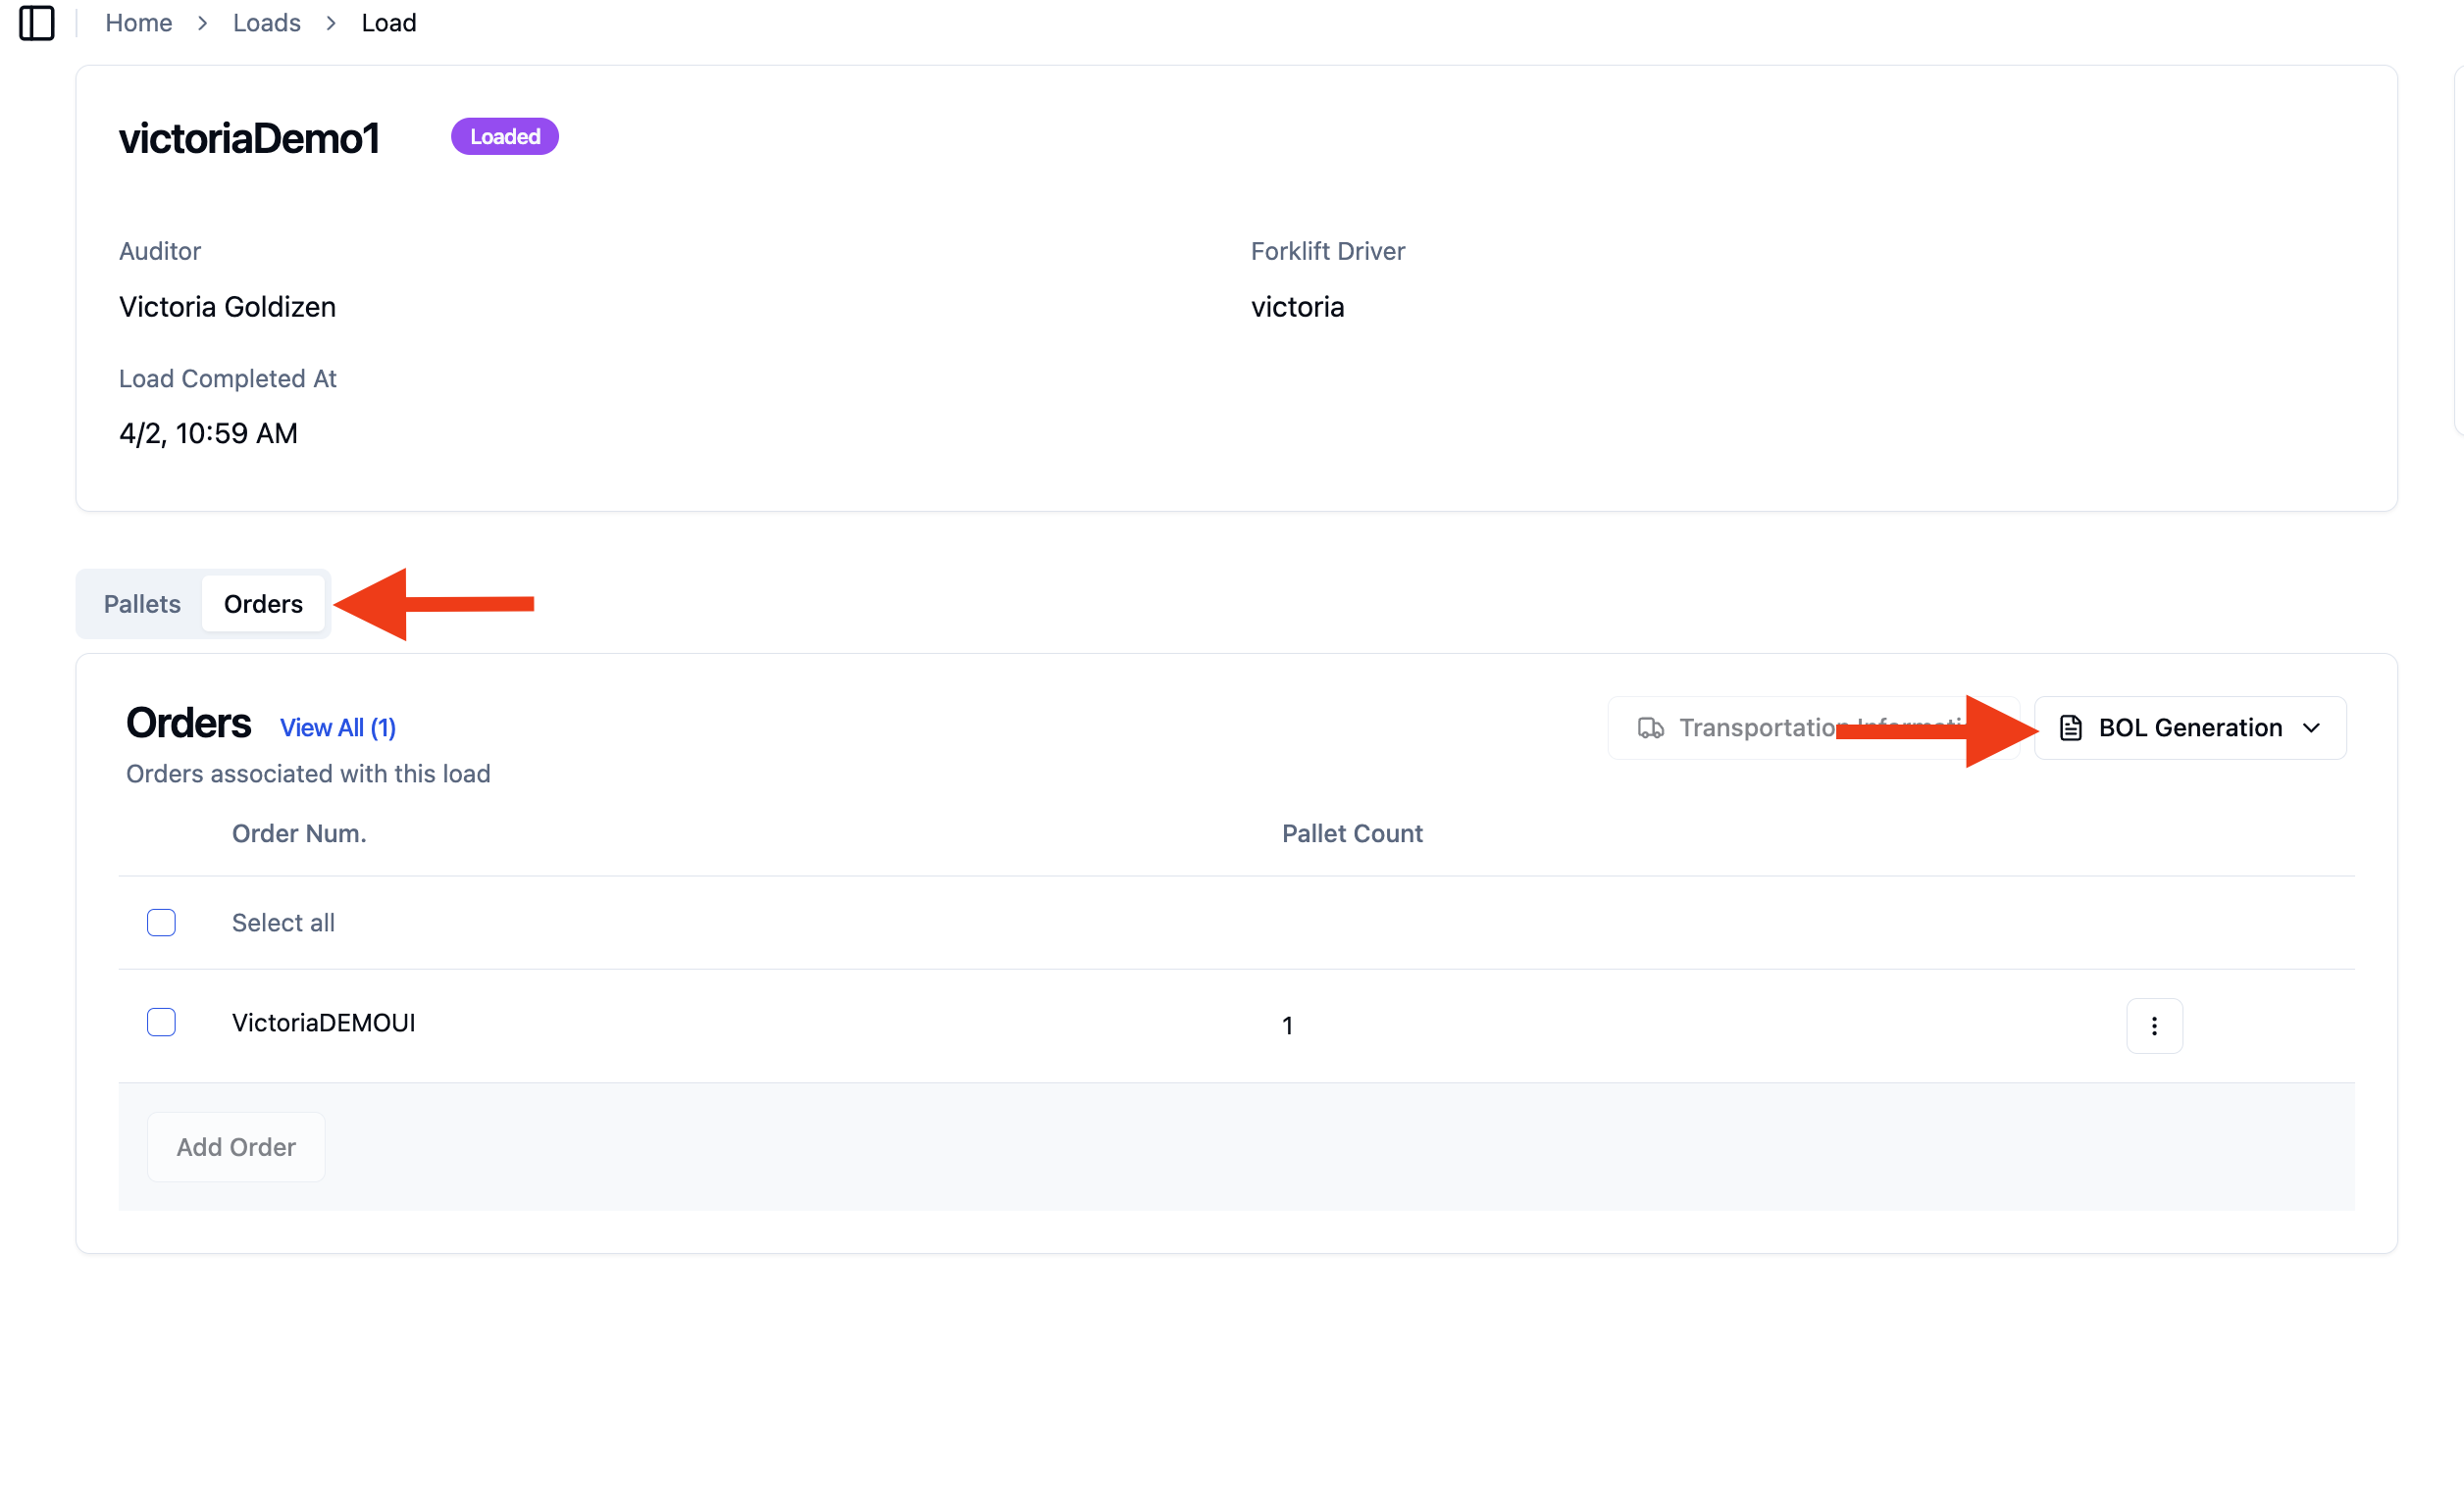Click the document icon on BOL Generation
This screenshot has height=1502, width=2464.
point(2071,727)
